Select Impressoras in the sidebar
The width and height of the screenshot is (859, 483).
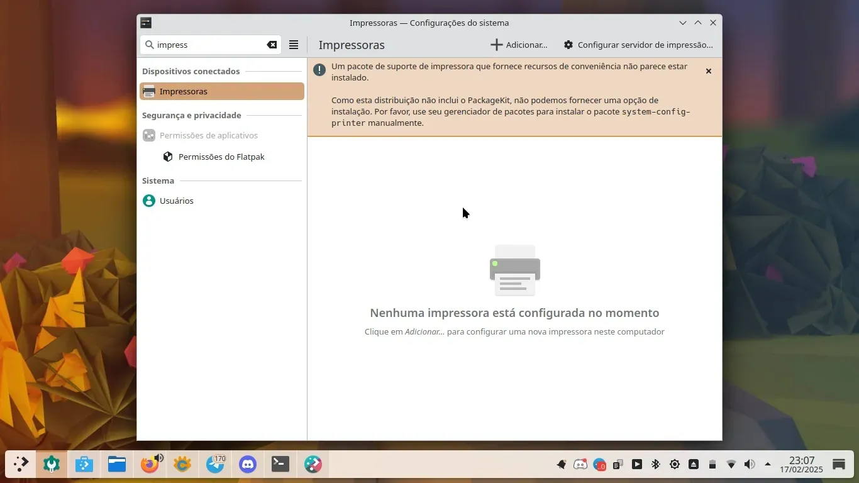coord(221,91)
